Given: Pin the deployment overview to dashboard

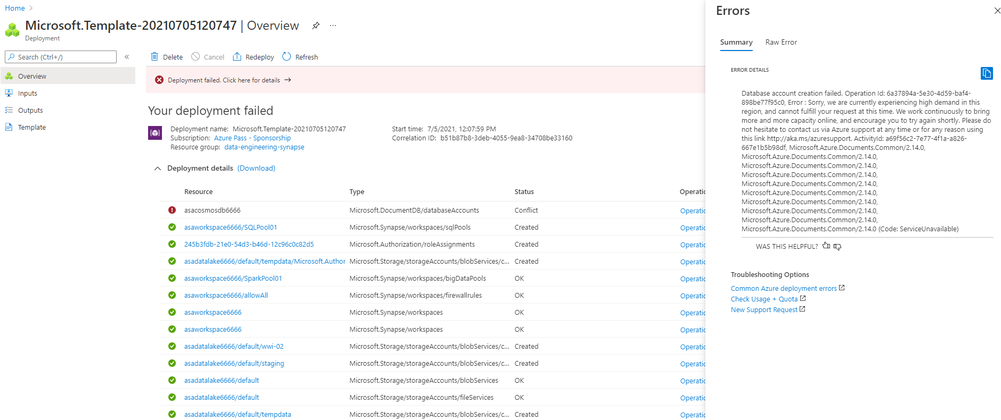Looking at the screenshot, I should point(316,26).
